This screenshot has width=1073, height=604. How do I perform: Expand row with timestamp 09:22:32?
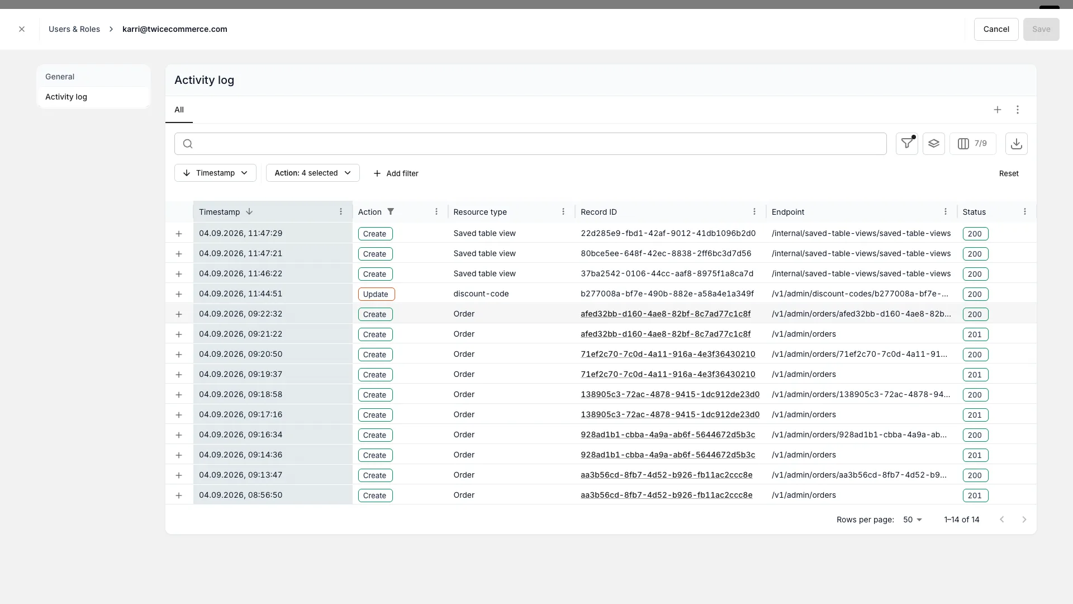(179, 314)
